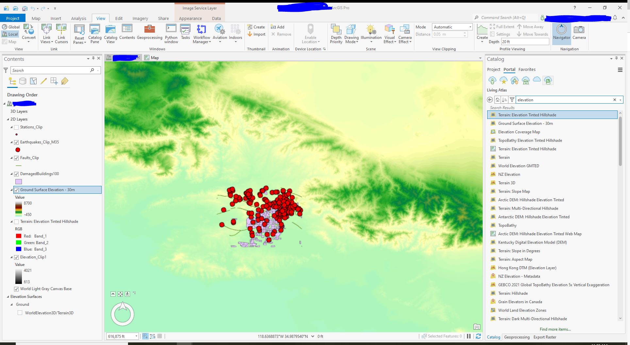Switch to the Imagery ribbon tab

[140, 18]
